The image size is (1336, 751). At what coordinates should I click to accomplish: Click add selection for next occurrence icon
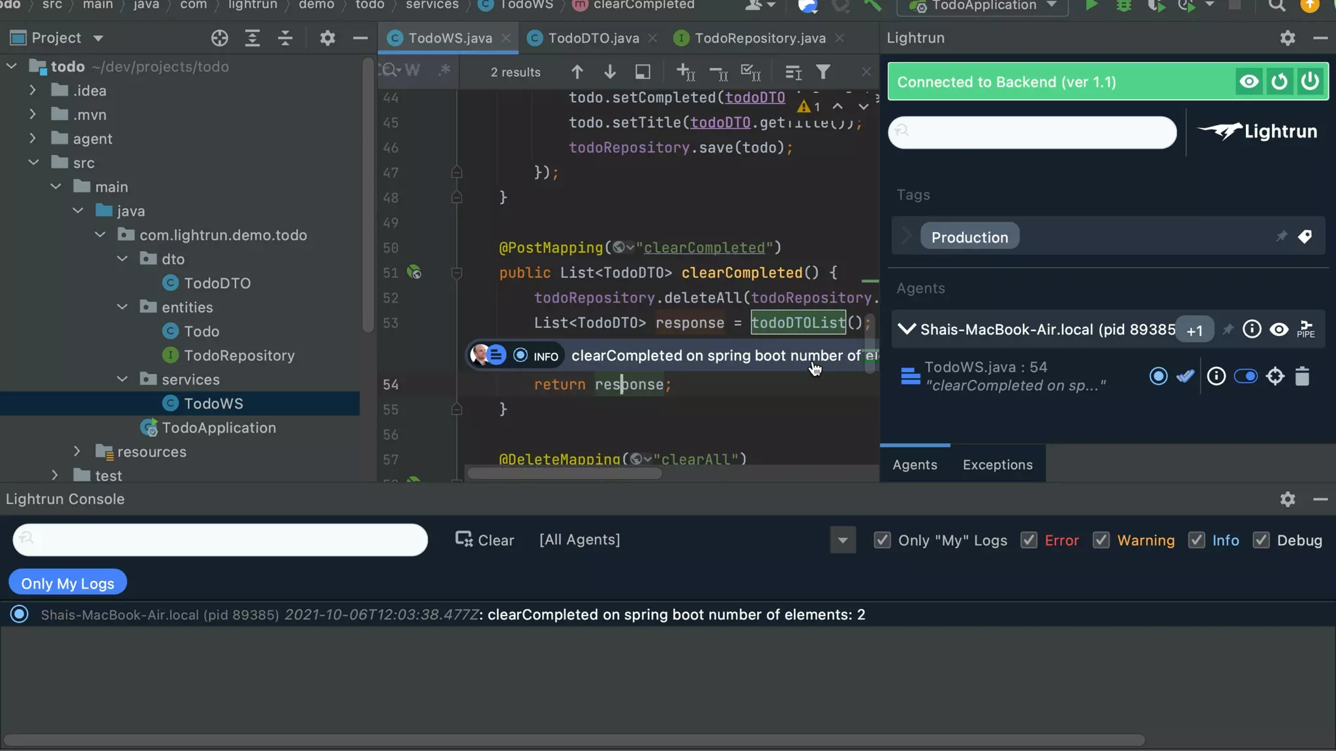pos(685,72)
